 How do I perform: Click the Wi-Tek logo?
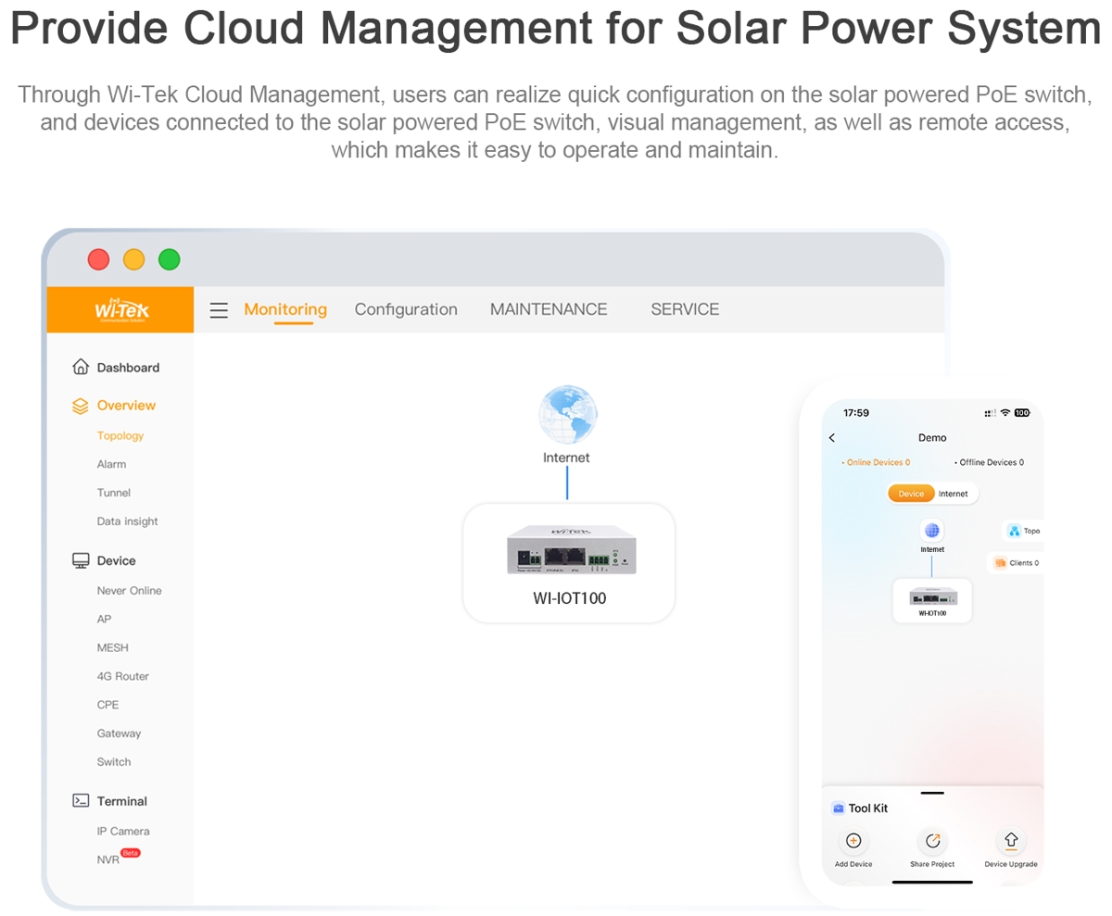pos(120,310)
